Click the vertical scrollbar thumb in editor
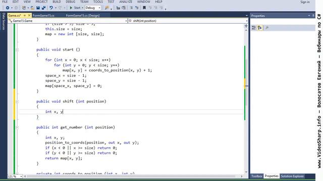Viewport: 323px width, 181px height. tap(246, 82)
